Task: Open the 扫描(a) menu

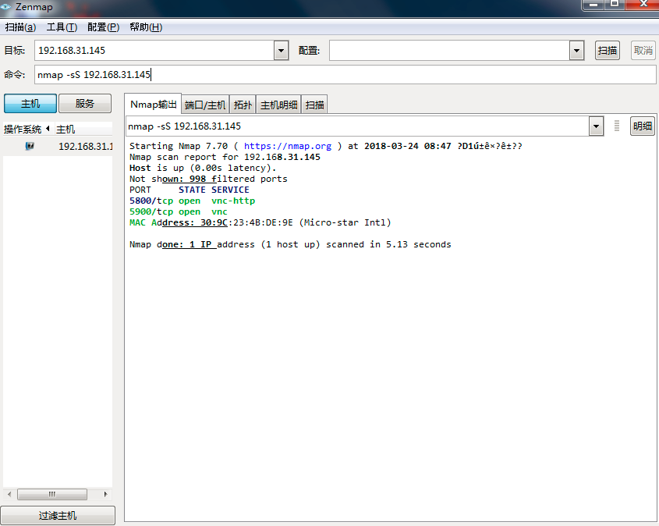Action: pyautogui.click(x=20, y=27)
